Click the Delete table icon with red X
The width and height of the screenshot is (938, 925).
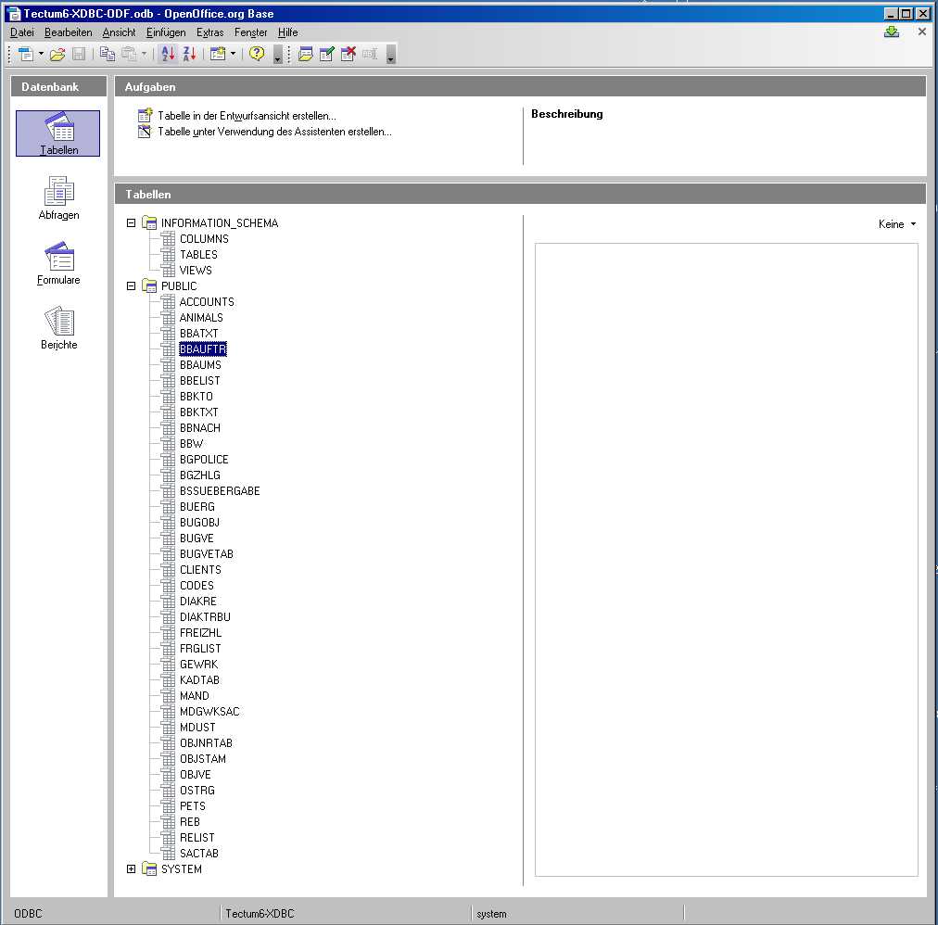click(349, 55)
